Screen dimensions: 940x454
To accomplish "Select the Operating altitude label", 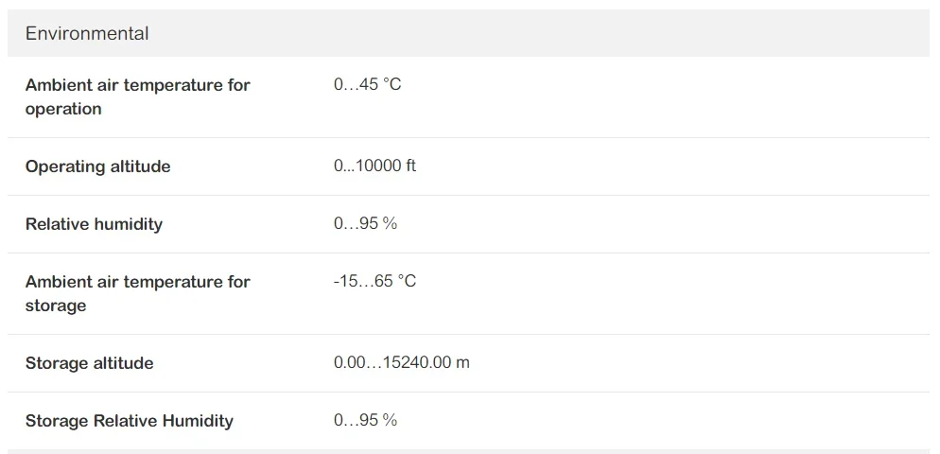I will pyautogui.click(x=97, y=166).
